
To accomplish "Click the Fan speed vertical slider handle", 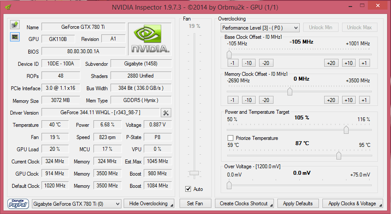I will [x=194, y=173].
